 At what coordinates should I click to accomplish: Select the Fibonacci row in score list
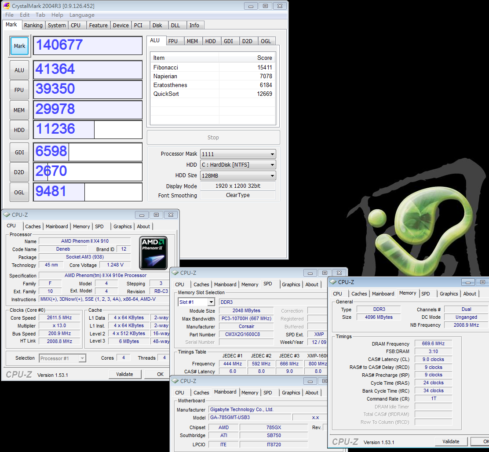[213, 67]
